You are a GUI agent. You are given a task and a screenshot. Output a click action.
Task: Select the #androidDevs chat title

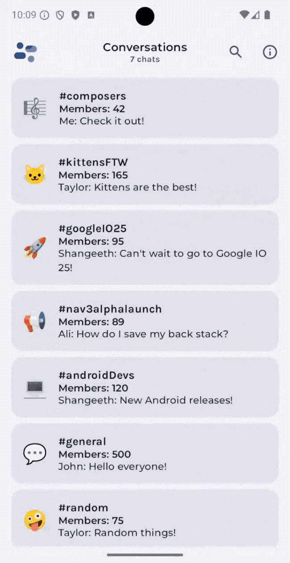(x=96, y=375)
